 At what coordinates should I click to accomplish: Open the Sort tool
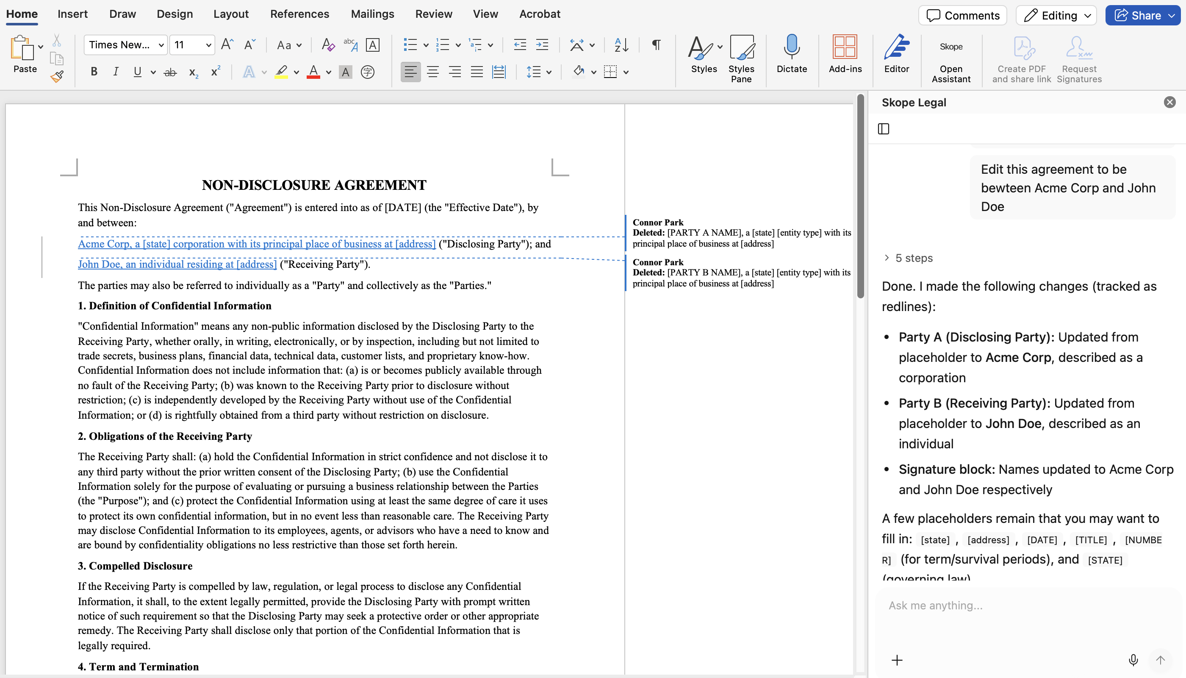point(621,44)
